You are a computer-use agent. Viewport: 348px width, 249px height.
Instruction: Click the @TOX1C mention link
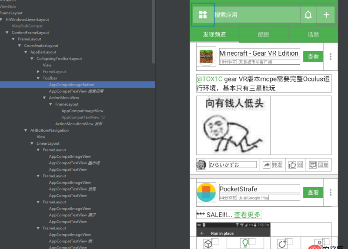[210, 79]
